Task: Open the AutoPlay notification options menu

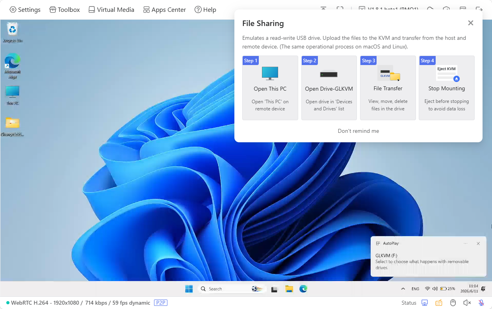Action: pos(466,244)
